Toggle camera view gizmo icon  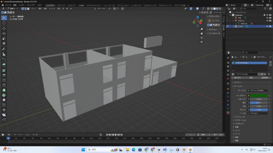(202, 37)
